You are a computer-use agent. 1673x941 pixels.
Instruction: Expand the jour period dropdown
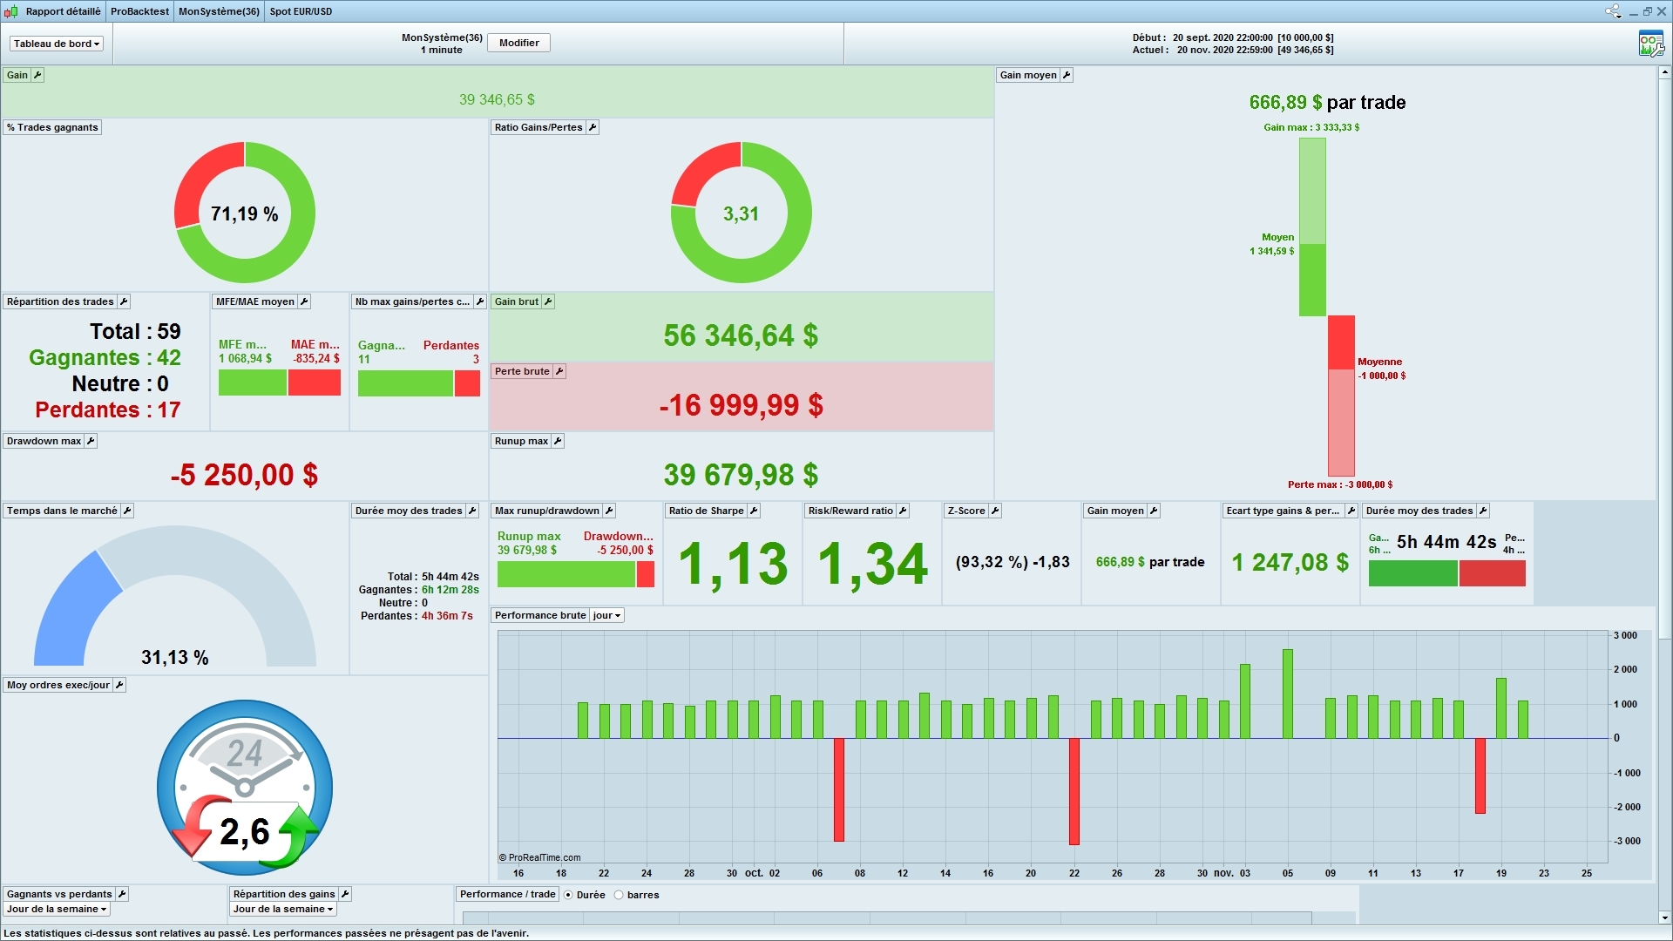pos(606,615)
